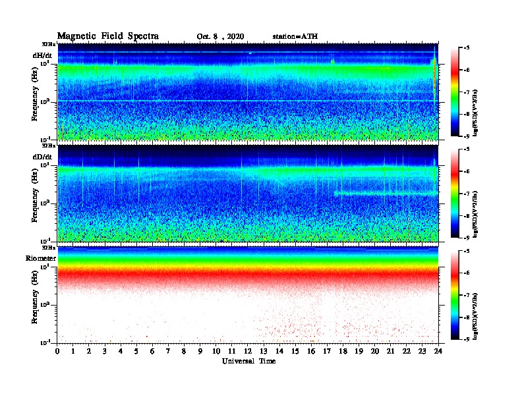Click the "-7" tick on Riometer color scale
This screenshot has width=522, height=403.
tap(467, 295)
